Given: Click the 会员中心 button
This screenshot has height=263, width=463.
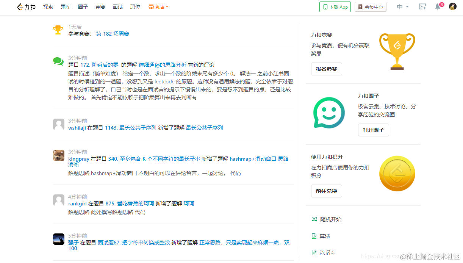Looking at the screenshot, I should pos(371,7).
